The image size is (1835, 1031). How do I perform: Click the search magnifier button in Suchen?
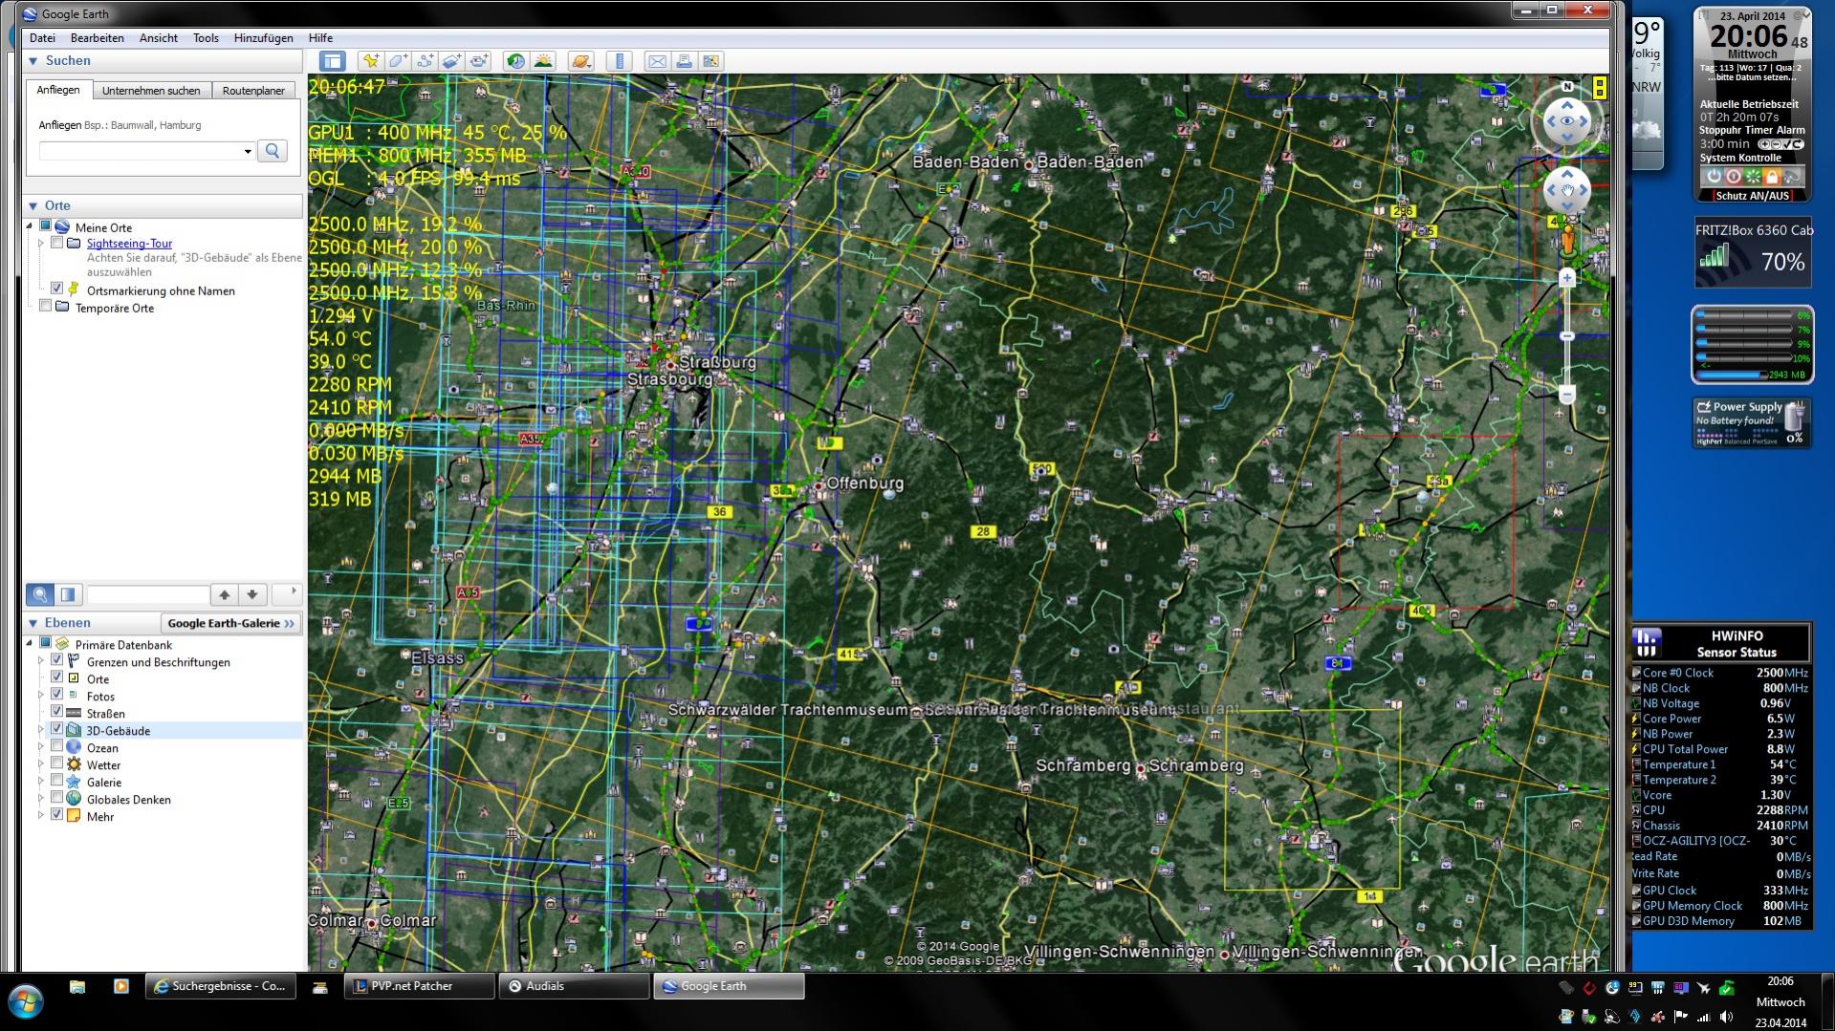click(273, 151)
